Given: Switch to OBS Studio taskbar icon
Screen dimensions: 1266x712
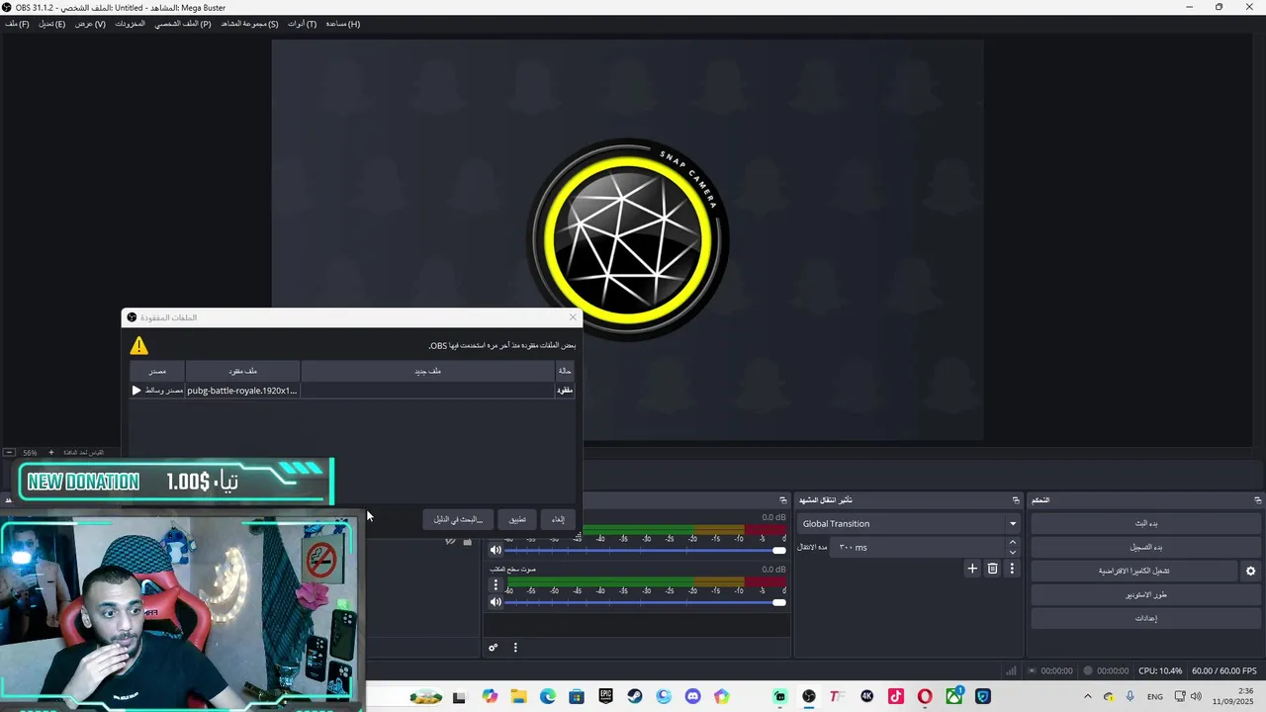Looking at the screenshot, I should [x=809, y=696].
